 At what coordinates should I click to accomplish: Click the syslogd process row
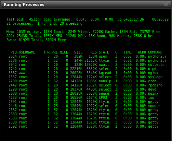(x=85, y=77)
